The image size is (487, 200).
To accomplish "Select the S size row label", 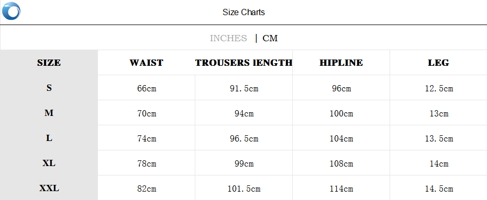I will pos(49,88).
